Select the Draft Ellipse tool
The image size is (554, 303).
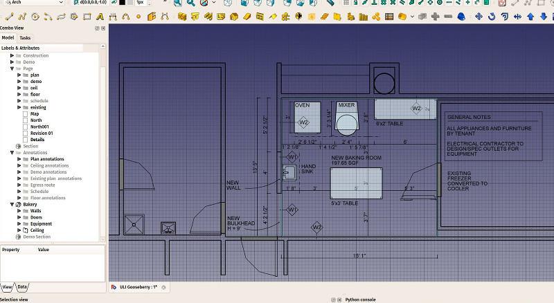click(61, 17)
